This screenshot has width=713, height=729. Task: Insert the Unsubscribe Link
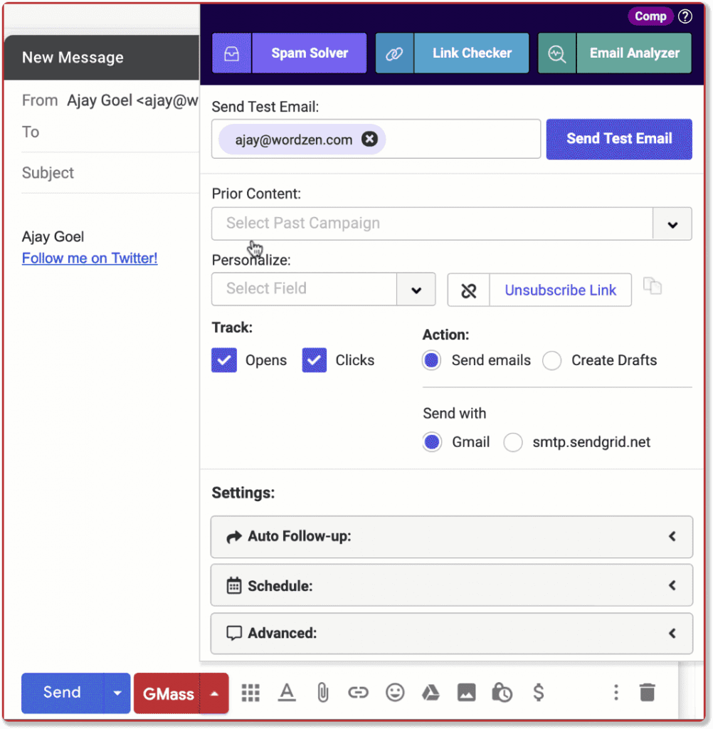(561, 290)
